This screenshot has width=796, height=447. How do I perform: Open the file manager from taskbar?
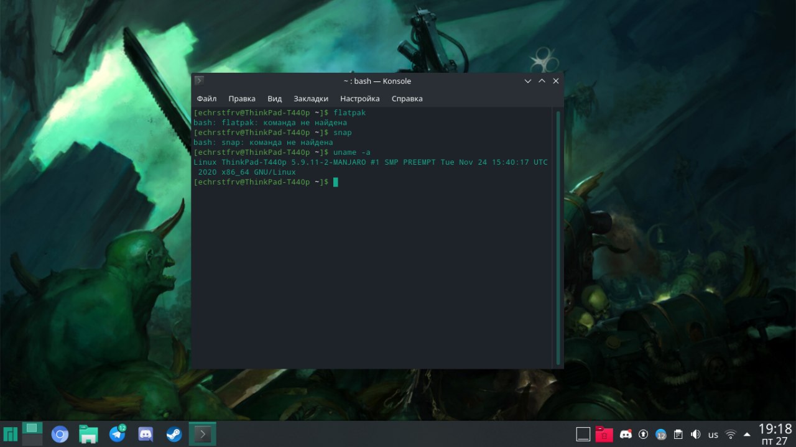(88, 434)
